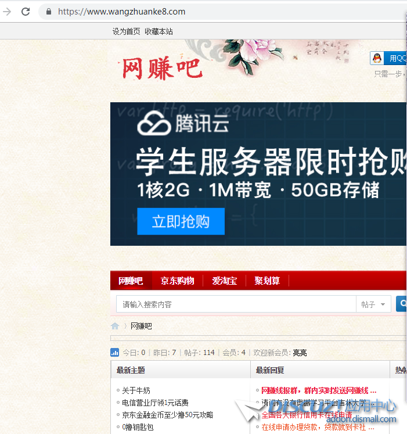407x434 pixels.
Task: Open 在线申请办理贷款 reply link
Action: coord(318,427)
